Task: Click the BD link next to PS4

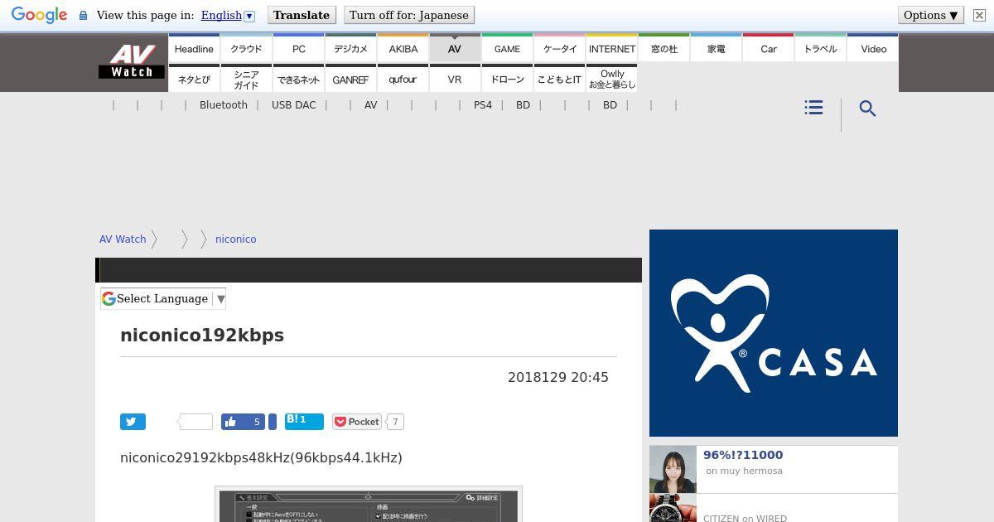Action: tap(523, 105)
